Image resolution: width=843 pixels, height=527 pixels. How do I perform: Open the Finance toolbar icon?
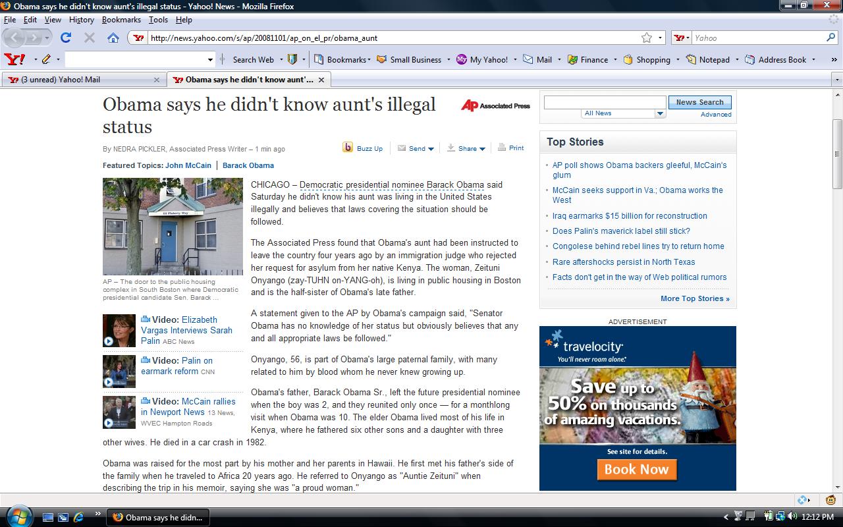click(x=572, y=59)
